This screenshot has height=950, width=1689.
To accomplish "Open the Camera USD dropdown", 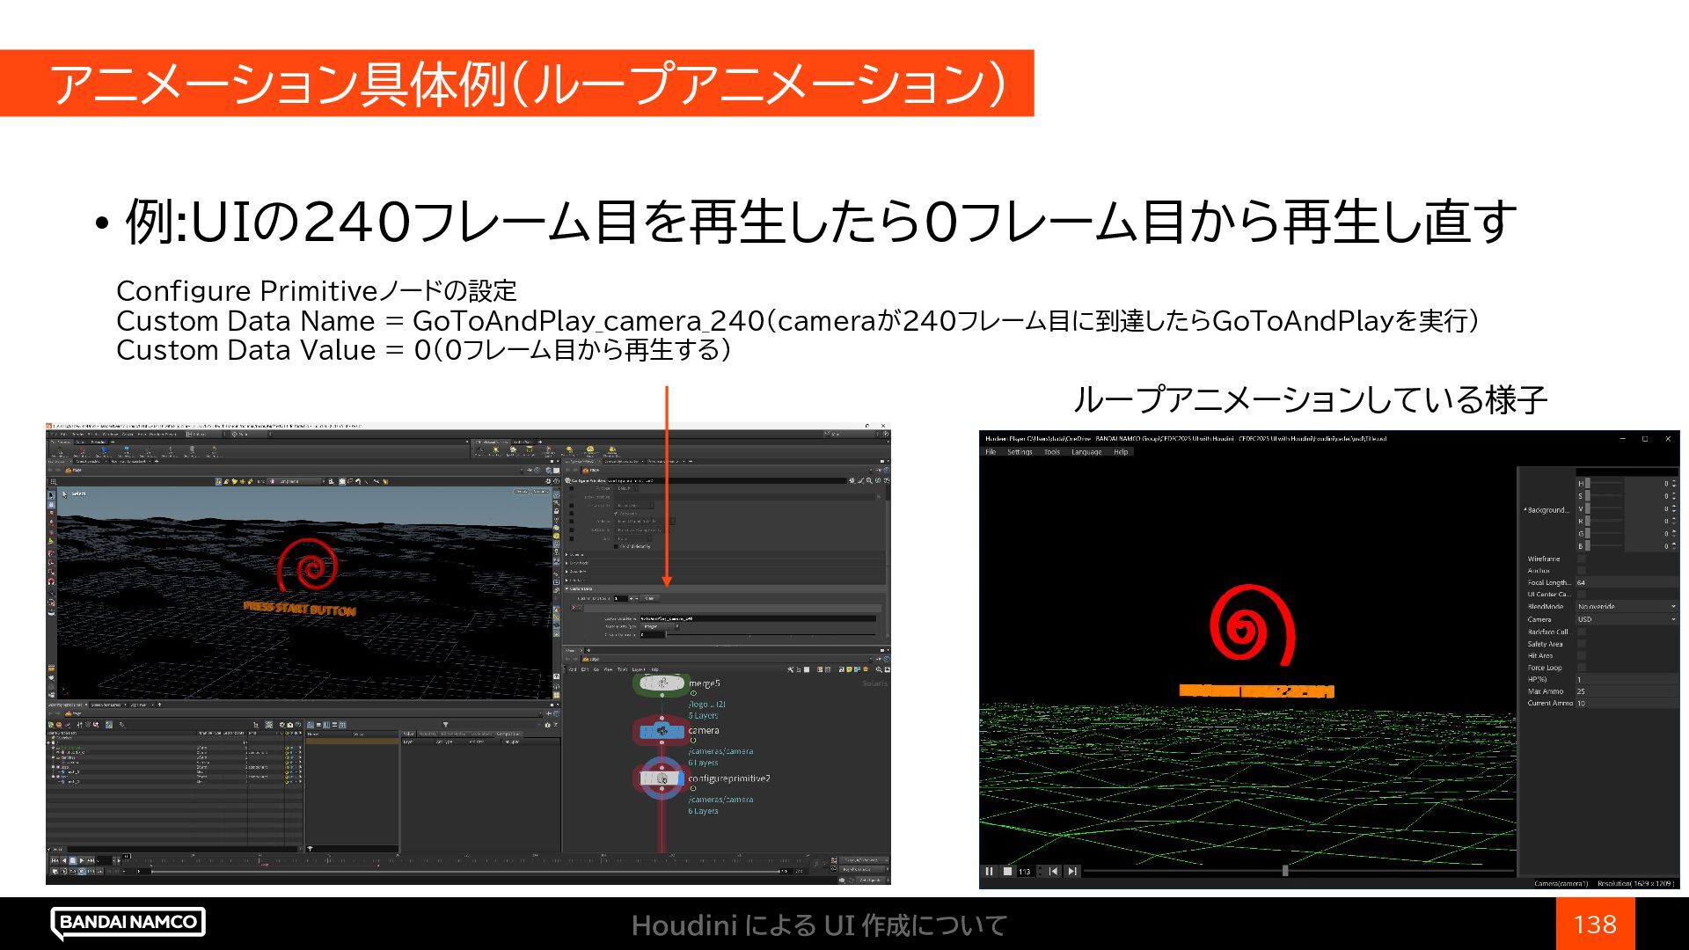I will click(x=1626, y=619).
